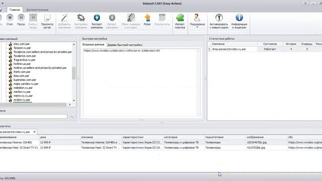Image resolution: width=322 pixels, height=181 pixels.
Task: Click Сброс очереди и истории icon
Action: (x=131, y=18)
